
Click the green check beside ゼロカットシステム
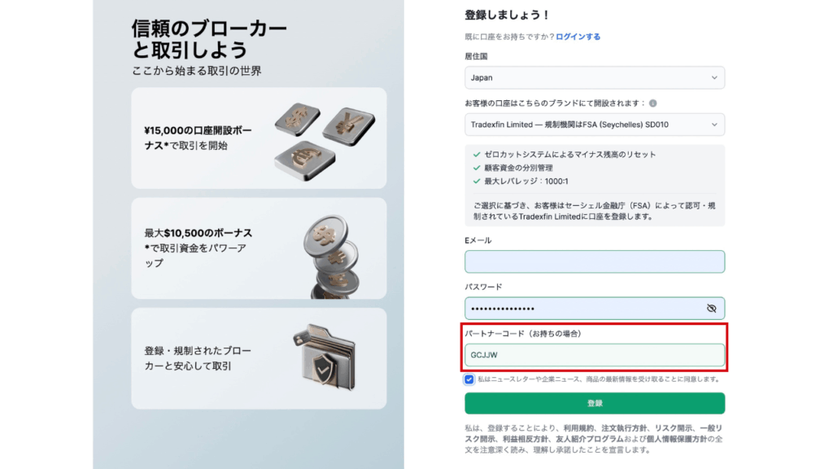pos(477,154)
